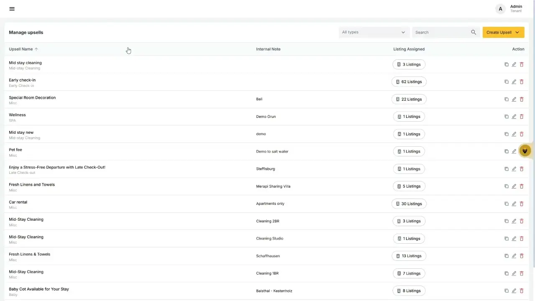The image size is (535, 301).
Task: Edit the Car rental upsell
Action: pos(514,204)
